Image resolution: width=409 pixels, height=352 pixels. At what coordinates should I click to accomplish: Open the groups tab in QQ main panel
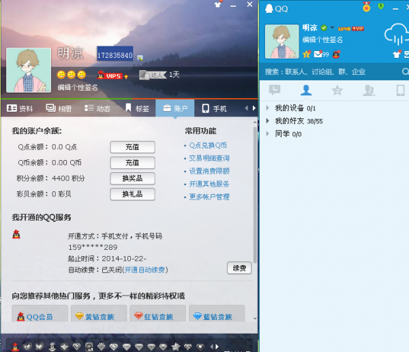click(369, 90)
